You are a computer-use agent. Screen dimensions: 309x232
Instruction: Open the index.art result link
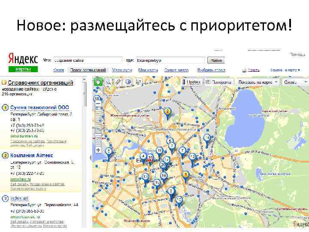[x=19, y=198]
